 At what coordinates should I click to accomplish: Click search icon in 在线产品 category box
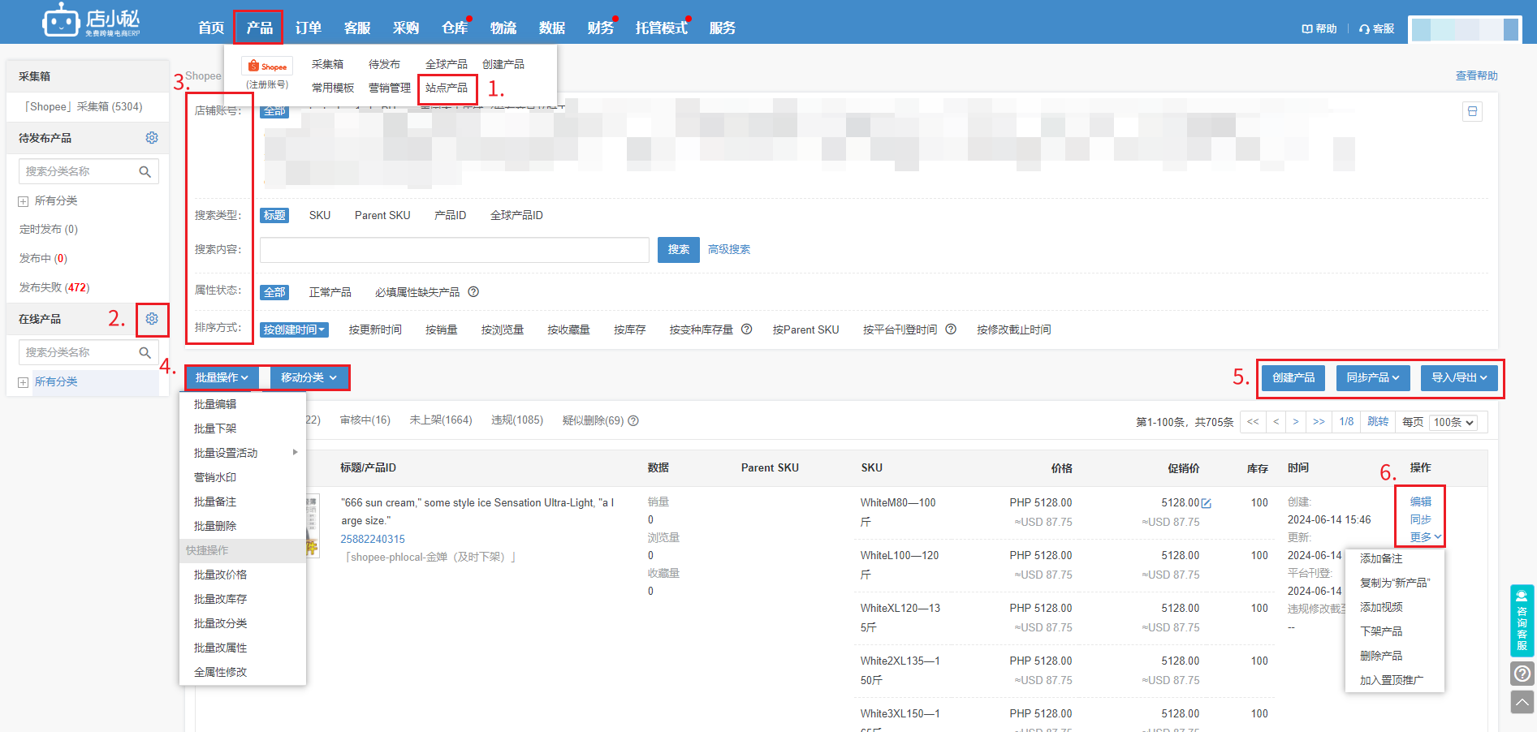(145, 353)
